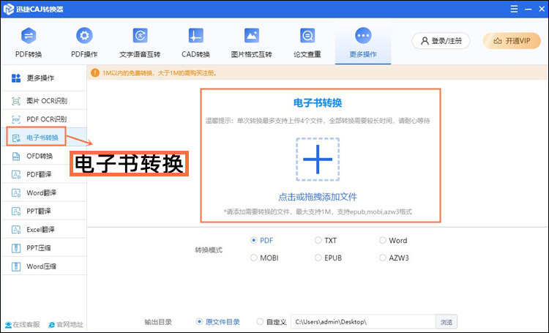Open 图片 OCR识别 in the sidebar
The height and width of the screenshot is (333, 549).
[x=44, y=100]
